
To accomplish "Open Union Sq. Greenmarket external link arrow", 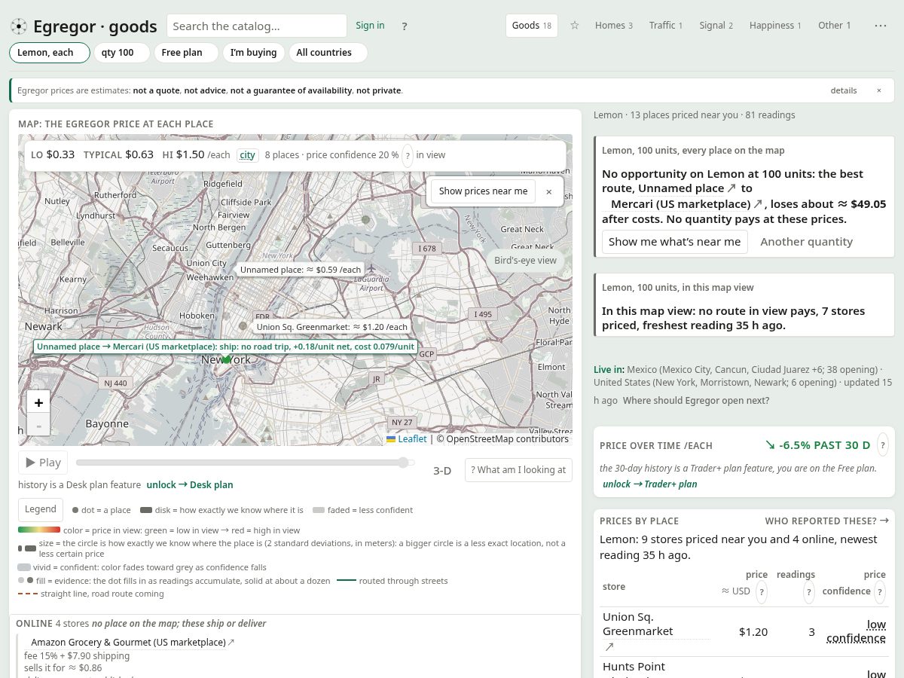I will click(x=609, y=646).
